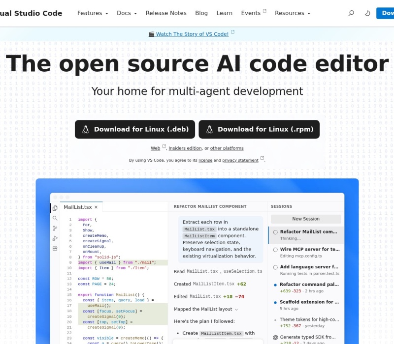
Task: Open Add language server session
Action: (x=306, y=270)
